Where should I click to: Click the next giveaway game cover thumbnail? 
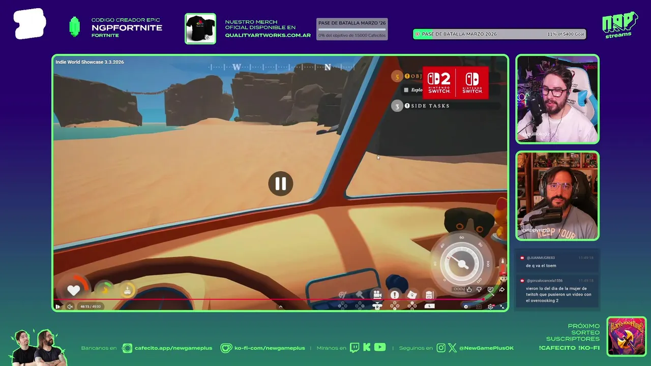pos(627,337)
